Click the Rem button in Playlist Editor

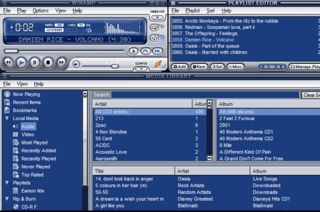[199, 67]
